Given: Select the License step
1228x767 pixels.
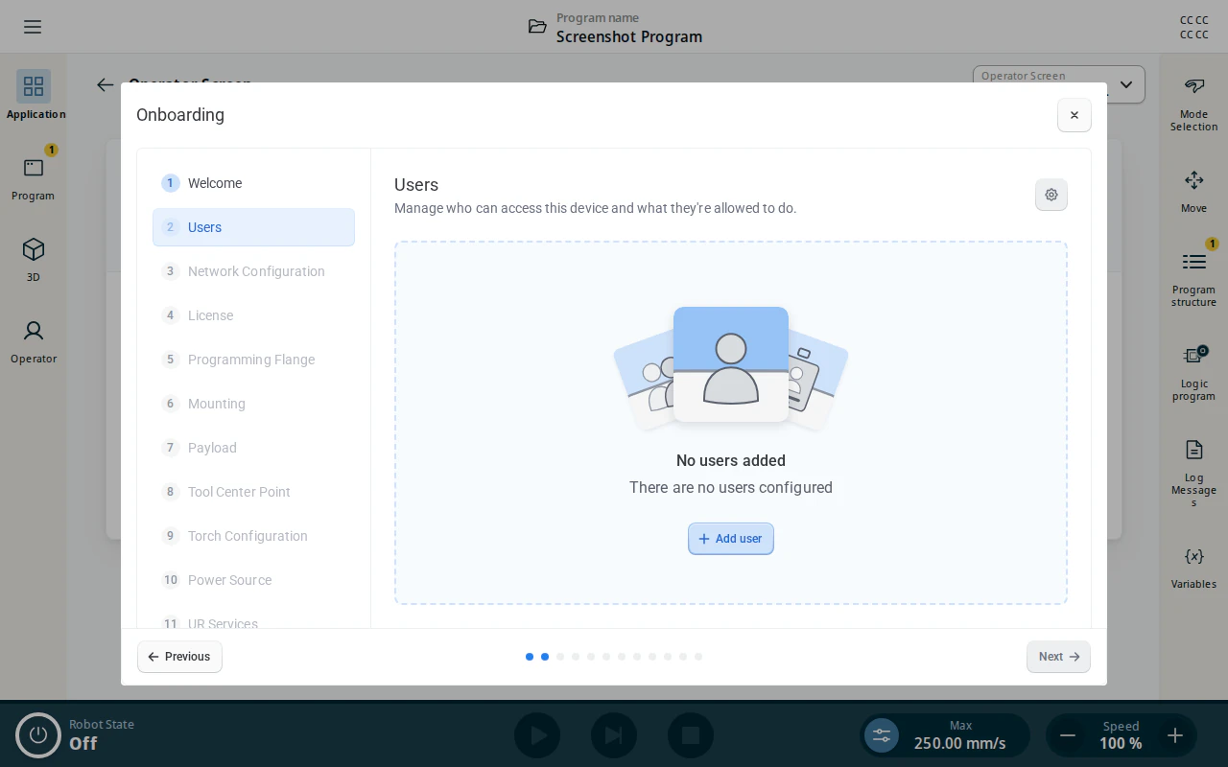Looking at the screenshot, I should [x=253, y=315].
